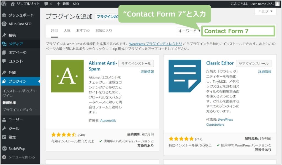The image size is (282, 165).
Task: Click 最終更新: 6か月前 on Akismet card
Action: [x=140, y=134]
